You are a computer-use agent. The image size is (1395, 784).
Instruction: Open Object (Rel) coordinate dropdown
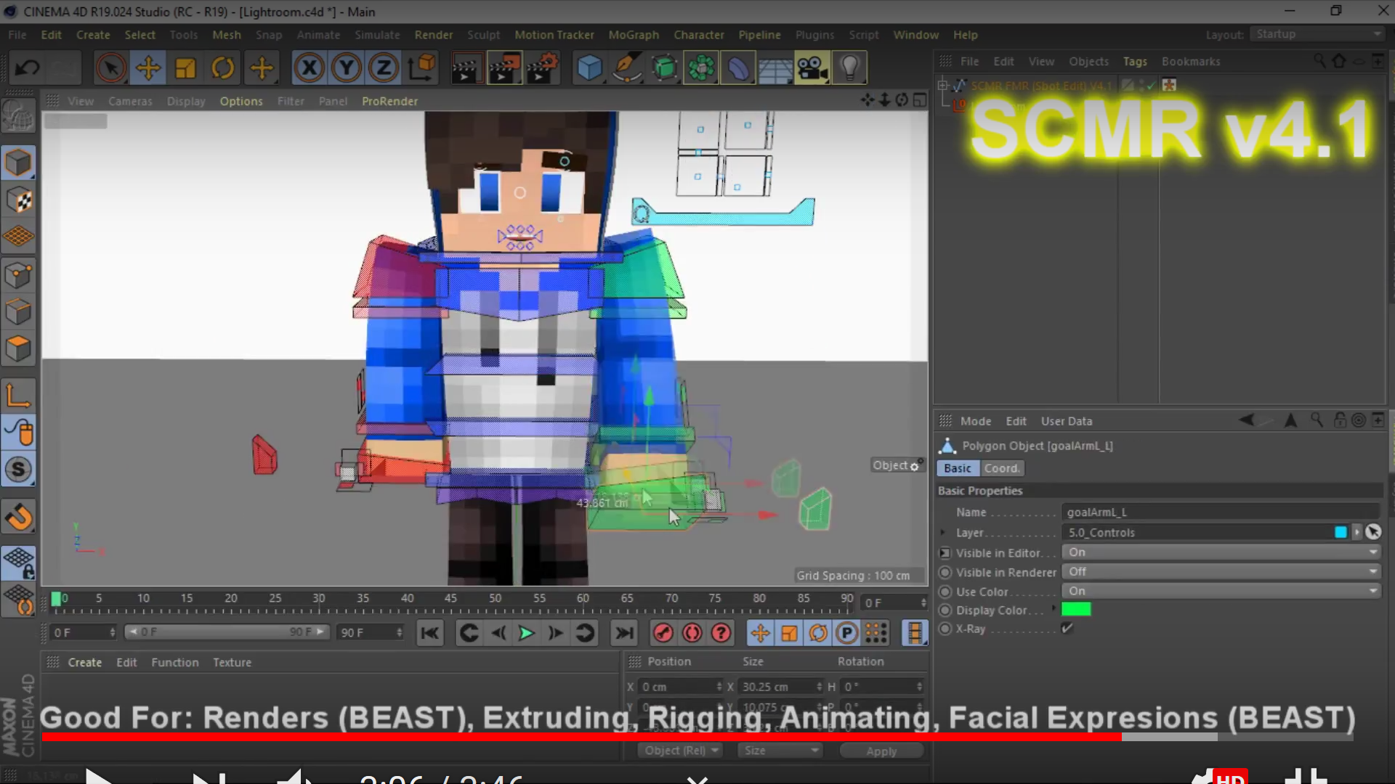pyautogui.click(x=681, y=751)
